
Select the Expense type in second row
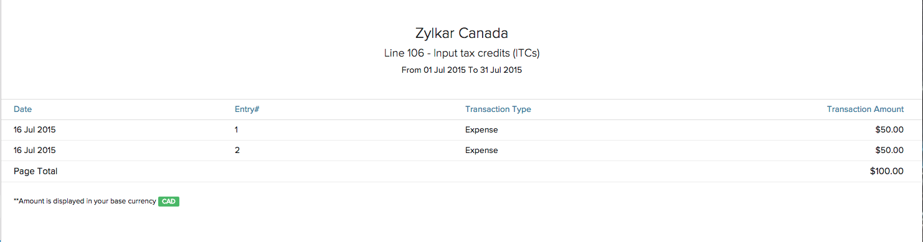coord(481,151)
